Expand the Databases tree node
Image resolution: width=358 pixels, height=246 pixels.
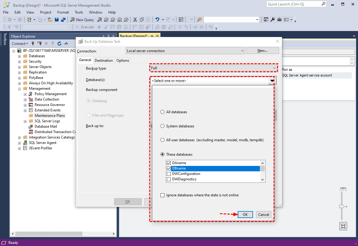(20, 56)
